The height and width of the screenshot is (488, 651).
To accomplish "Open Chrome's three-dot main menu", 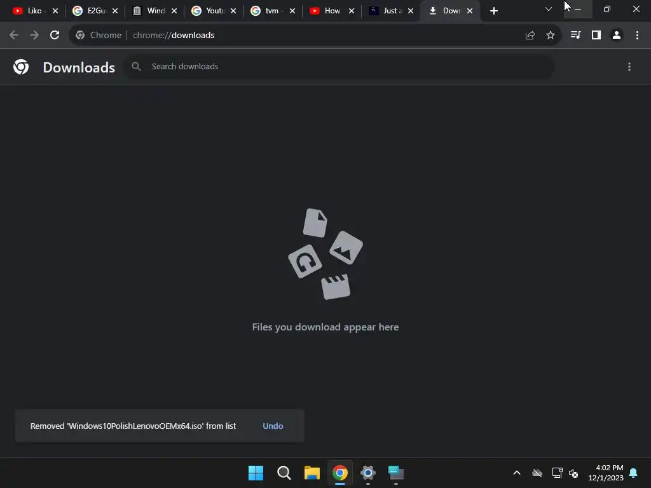I will (x=637, y=36).
